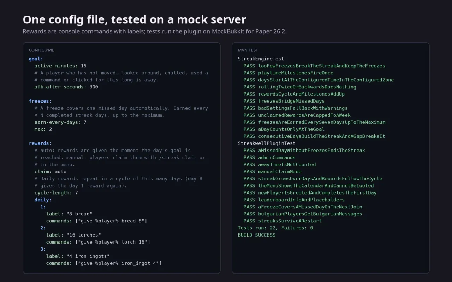Select the MVN TEST panel label
This screenshot has height=282, width=452.
[x=248, y=50]
